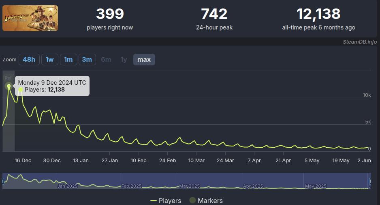Click the 12,138 all-time peak stat
The image size is (380, 205).
tap(318, 19)
